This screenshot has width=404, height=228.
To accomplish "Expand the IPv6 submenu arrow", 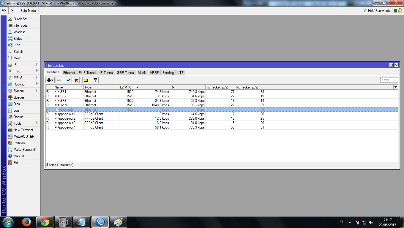I will click(x=37, y=71).
